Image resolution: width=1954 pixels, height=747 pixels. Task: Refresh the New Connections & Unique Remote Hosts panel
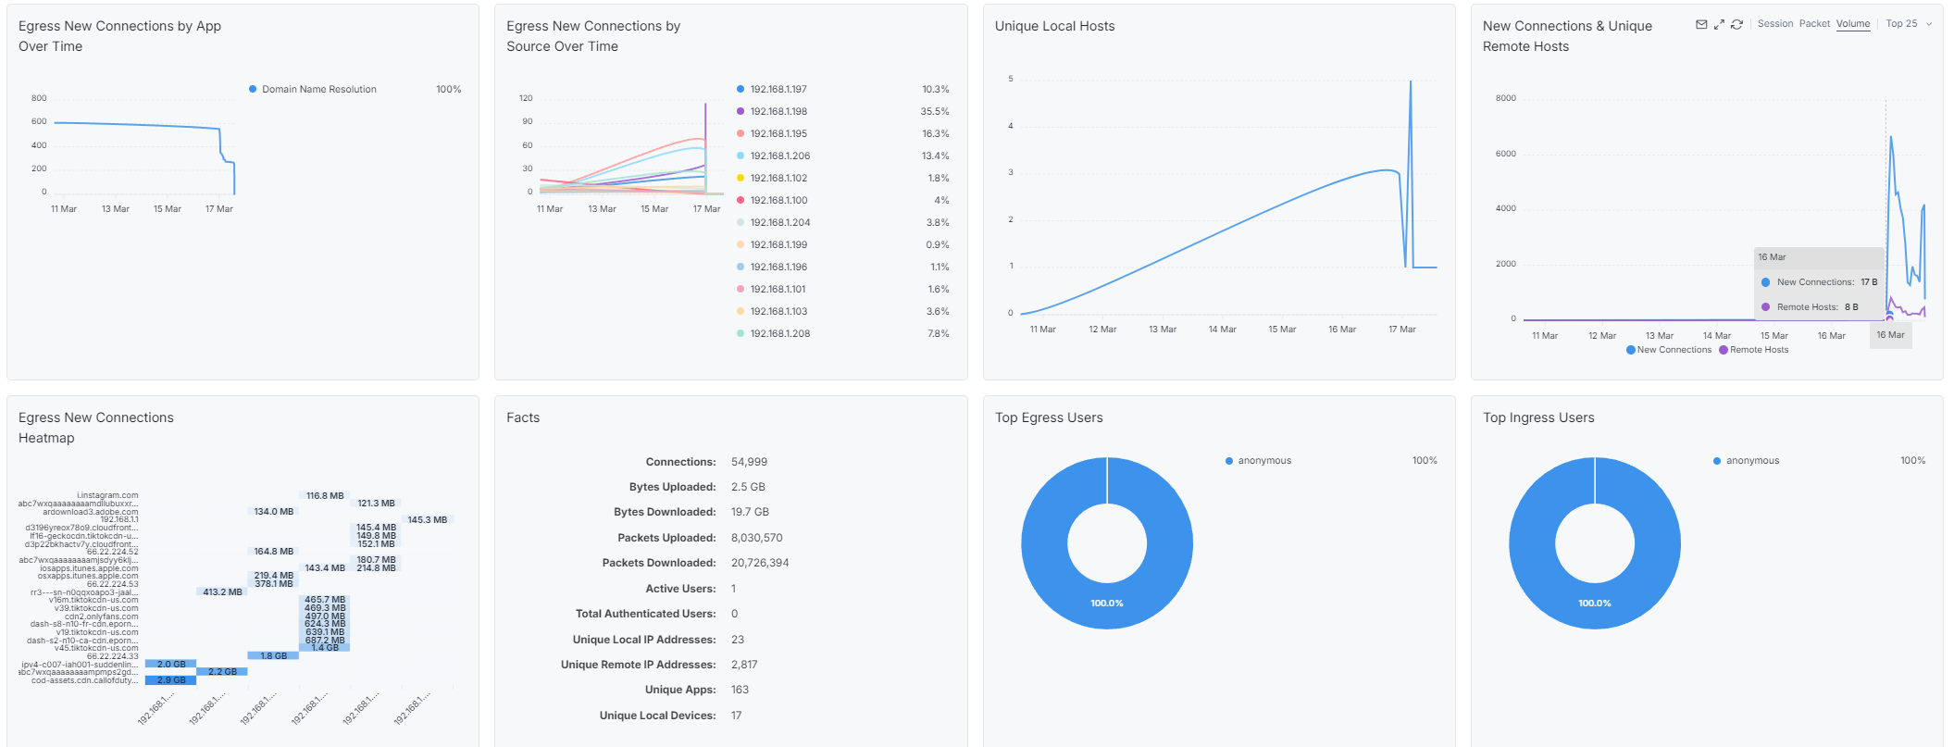pos(1736,24)
